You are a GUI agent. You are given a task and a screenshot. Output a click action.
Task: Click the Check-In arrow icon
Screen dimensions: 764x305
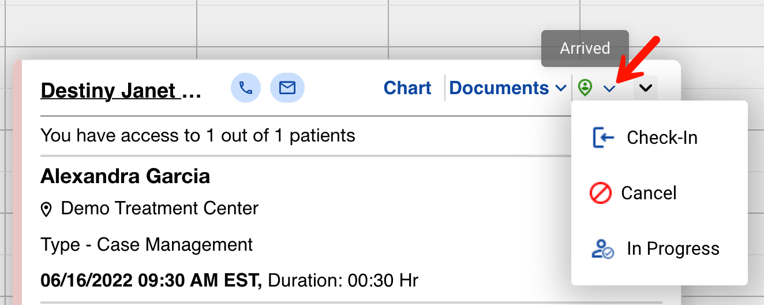tap(603, 137)
